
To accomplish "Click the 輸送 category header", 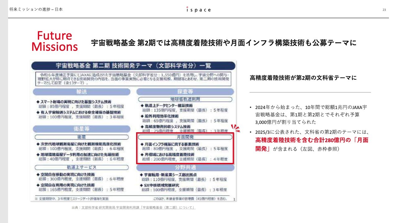I will (81, 92).
